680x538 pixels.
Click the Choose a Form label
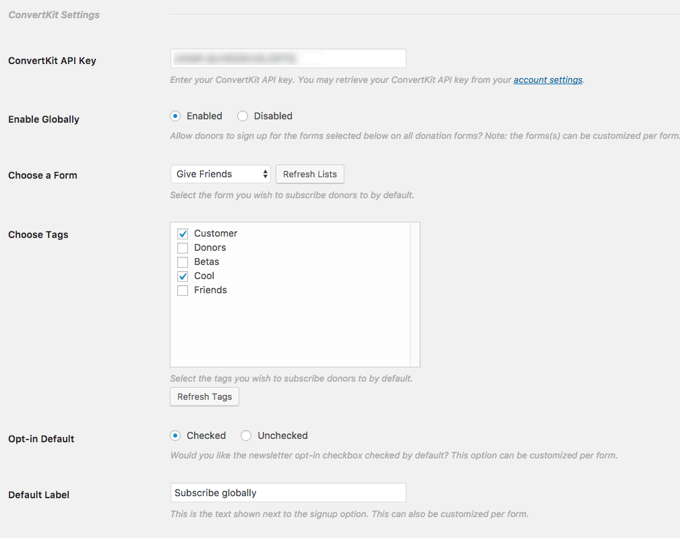(x=42, y=175)
